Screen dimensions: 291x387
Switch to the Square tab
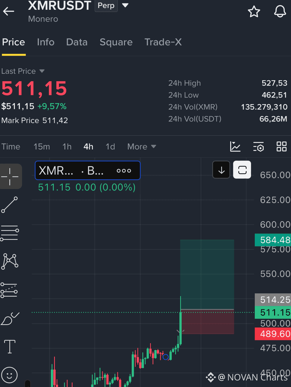(x=116, y=42)
